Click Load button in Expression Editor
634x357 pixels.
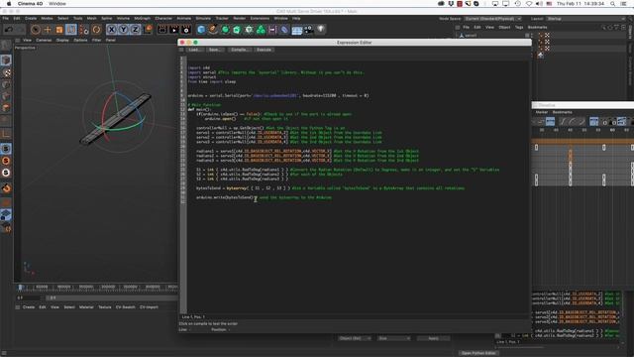(194, 50)
